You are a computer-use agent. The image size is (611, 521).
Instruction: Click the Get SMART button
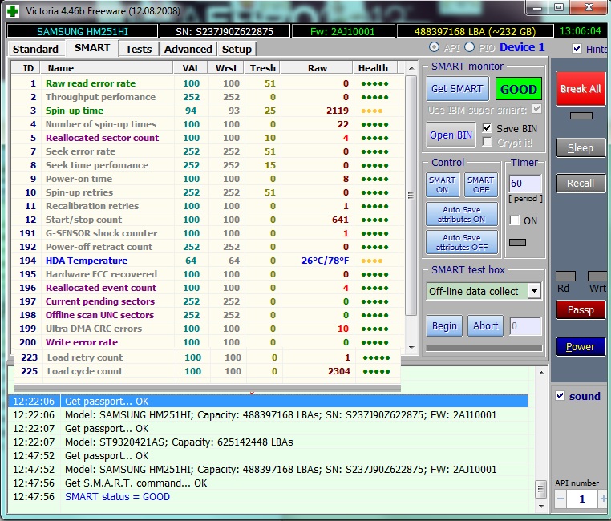(x=457, y=89)
